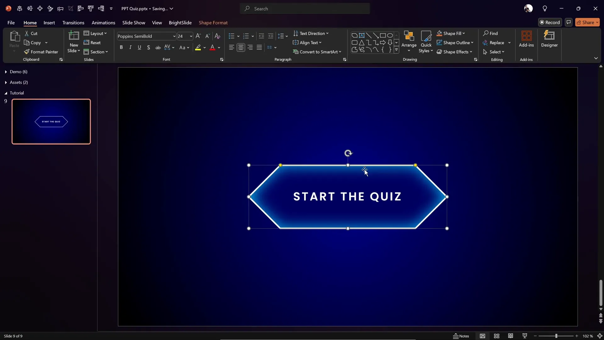
Task: Click the Share button
Action: [587, 22]
